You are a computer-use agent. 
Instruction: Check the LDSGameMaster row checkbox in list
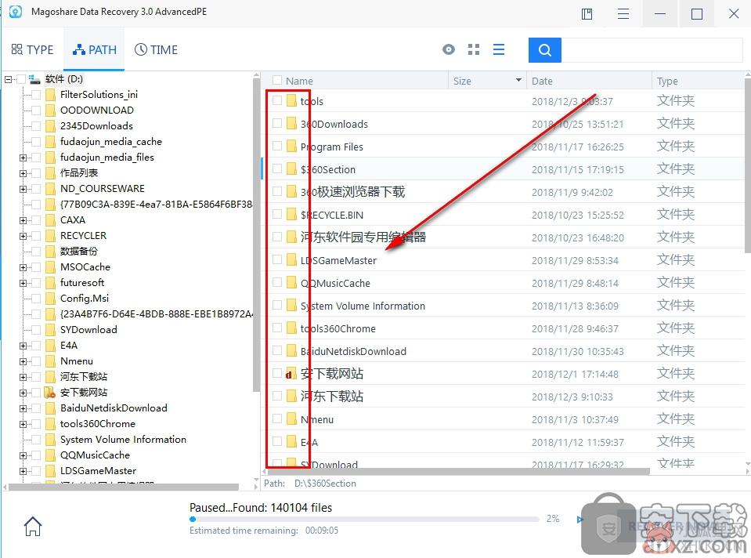[x=277, y=259]
